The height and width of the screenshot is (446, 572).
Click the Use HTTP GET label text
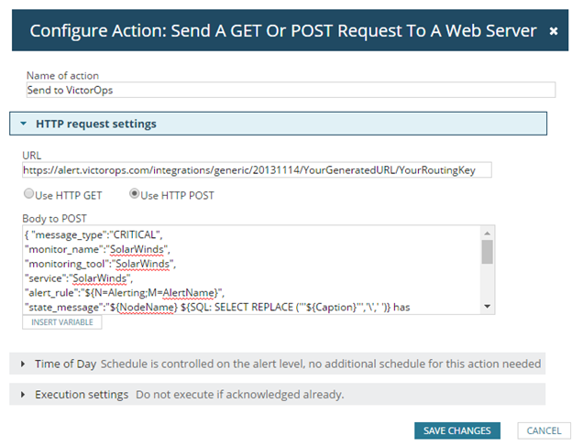[x=70, y=194]
